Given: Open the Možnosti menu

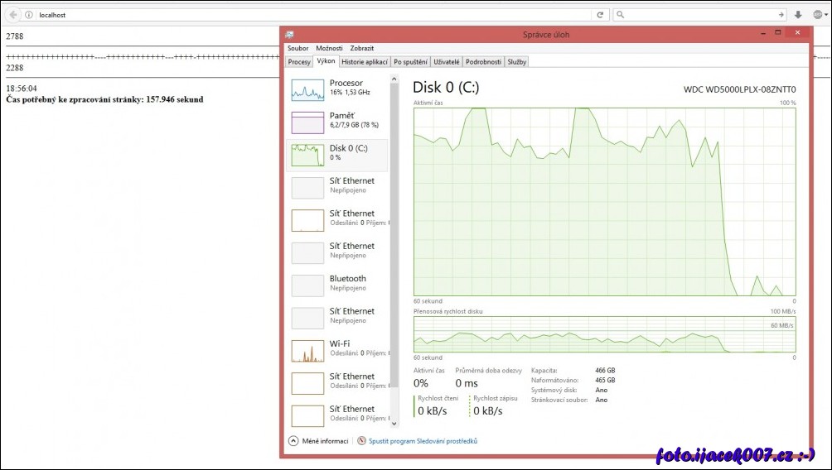Looking at the screenshot, I should point(329,49).
